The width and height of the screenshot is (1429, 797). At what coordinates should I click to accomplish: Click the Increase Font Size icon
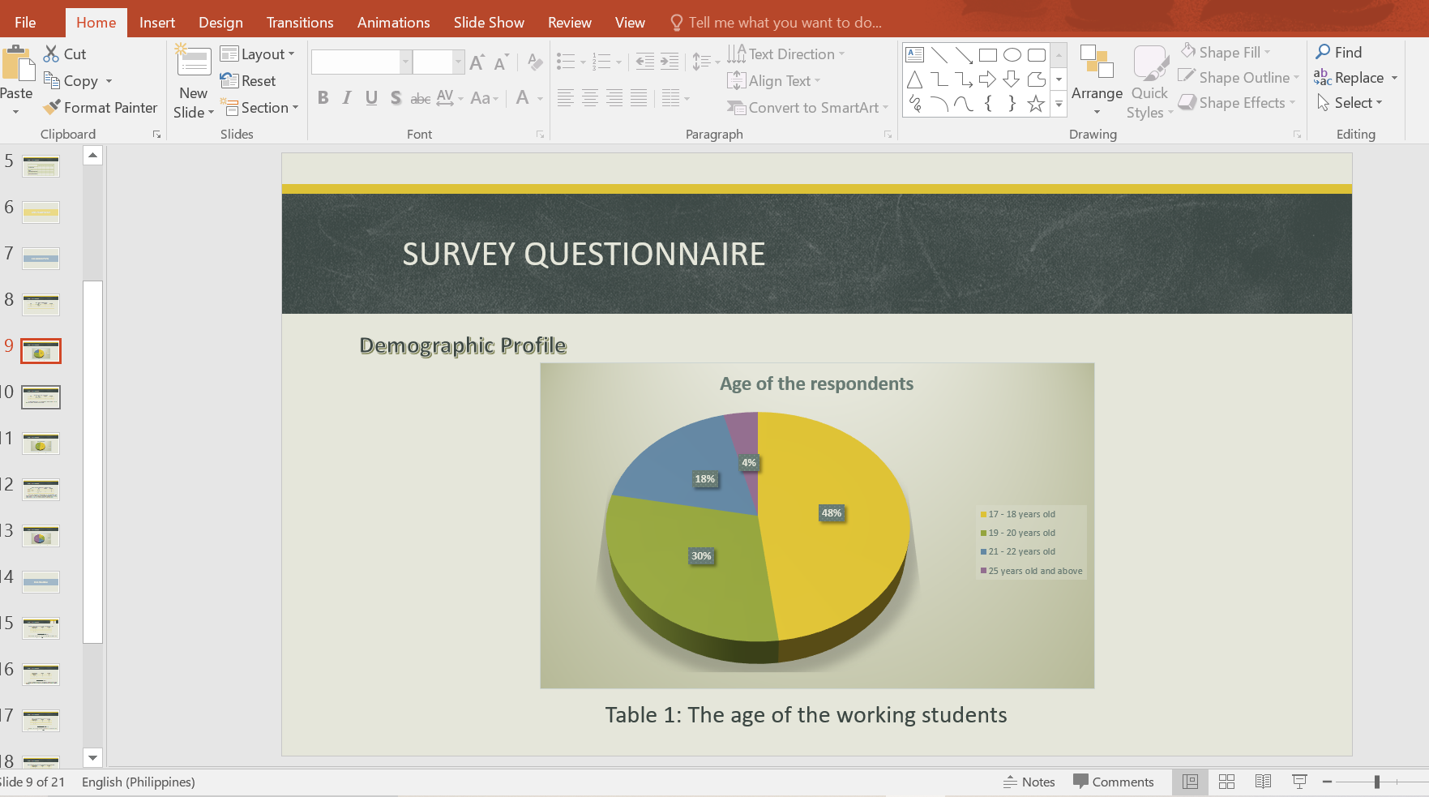[x=477, y=62]
